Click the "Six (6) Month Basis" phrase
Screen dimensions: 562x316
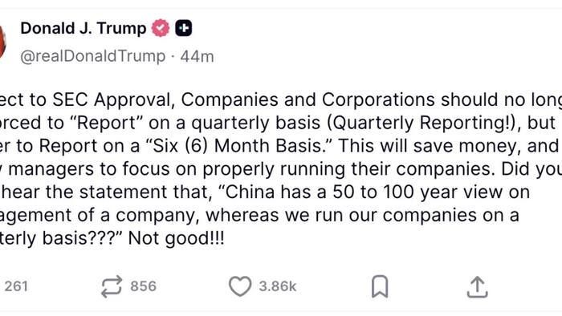(240, 146)
